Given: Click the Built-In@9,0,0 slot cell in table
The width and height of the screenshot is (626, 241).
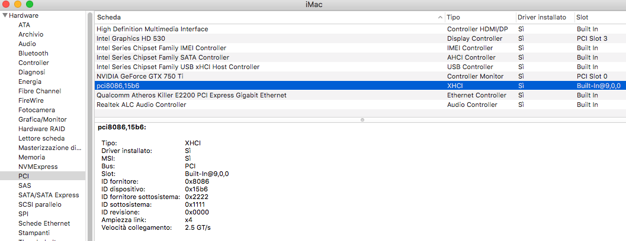Looking at the screenshot, I should click(598, 86).
